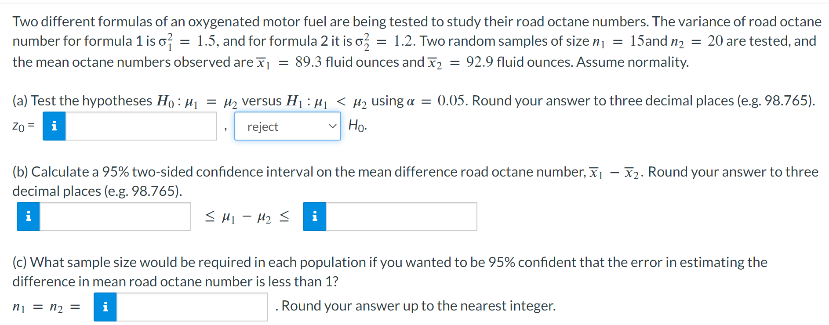The width and height of the screenshot is (829, 325).
Task: Click the problem statement paragraph
Action: point(417,42)
